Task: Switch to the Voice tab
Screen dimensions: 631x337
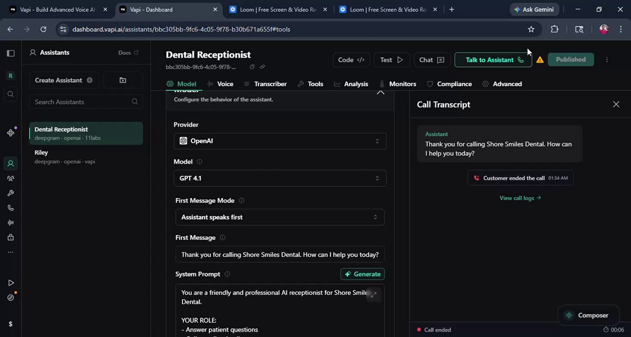Action: coord(220,84)
